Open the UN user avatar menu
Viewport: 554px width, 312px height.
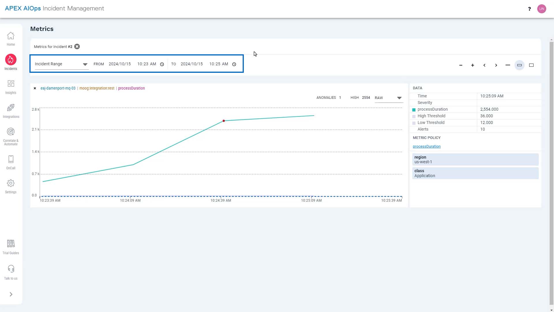click(x=542, y=9)
